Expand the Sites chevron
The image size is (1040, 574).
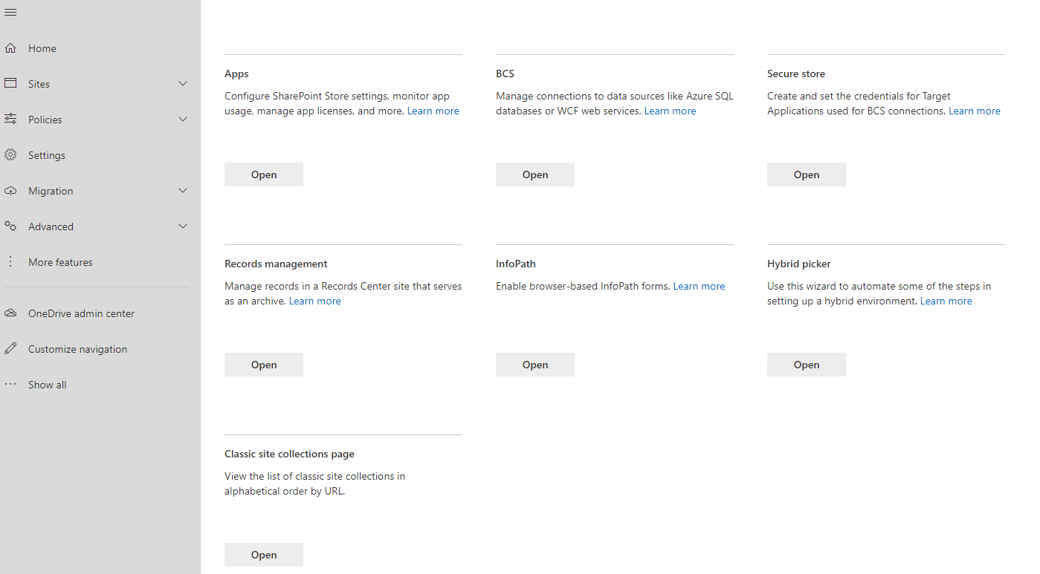click(183, 84)
